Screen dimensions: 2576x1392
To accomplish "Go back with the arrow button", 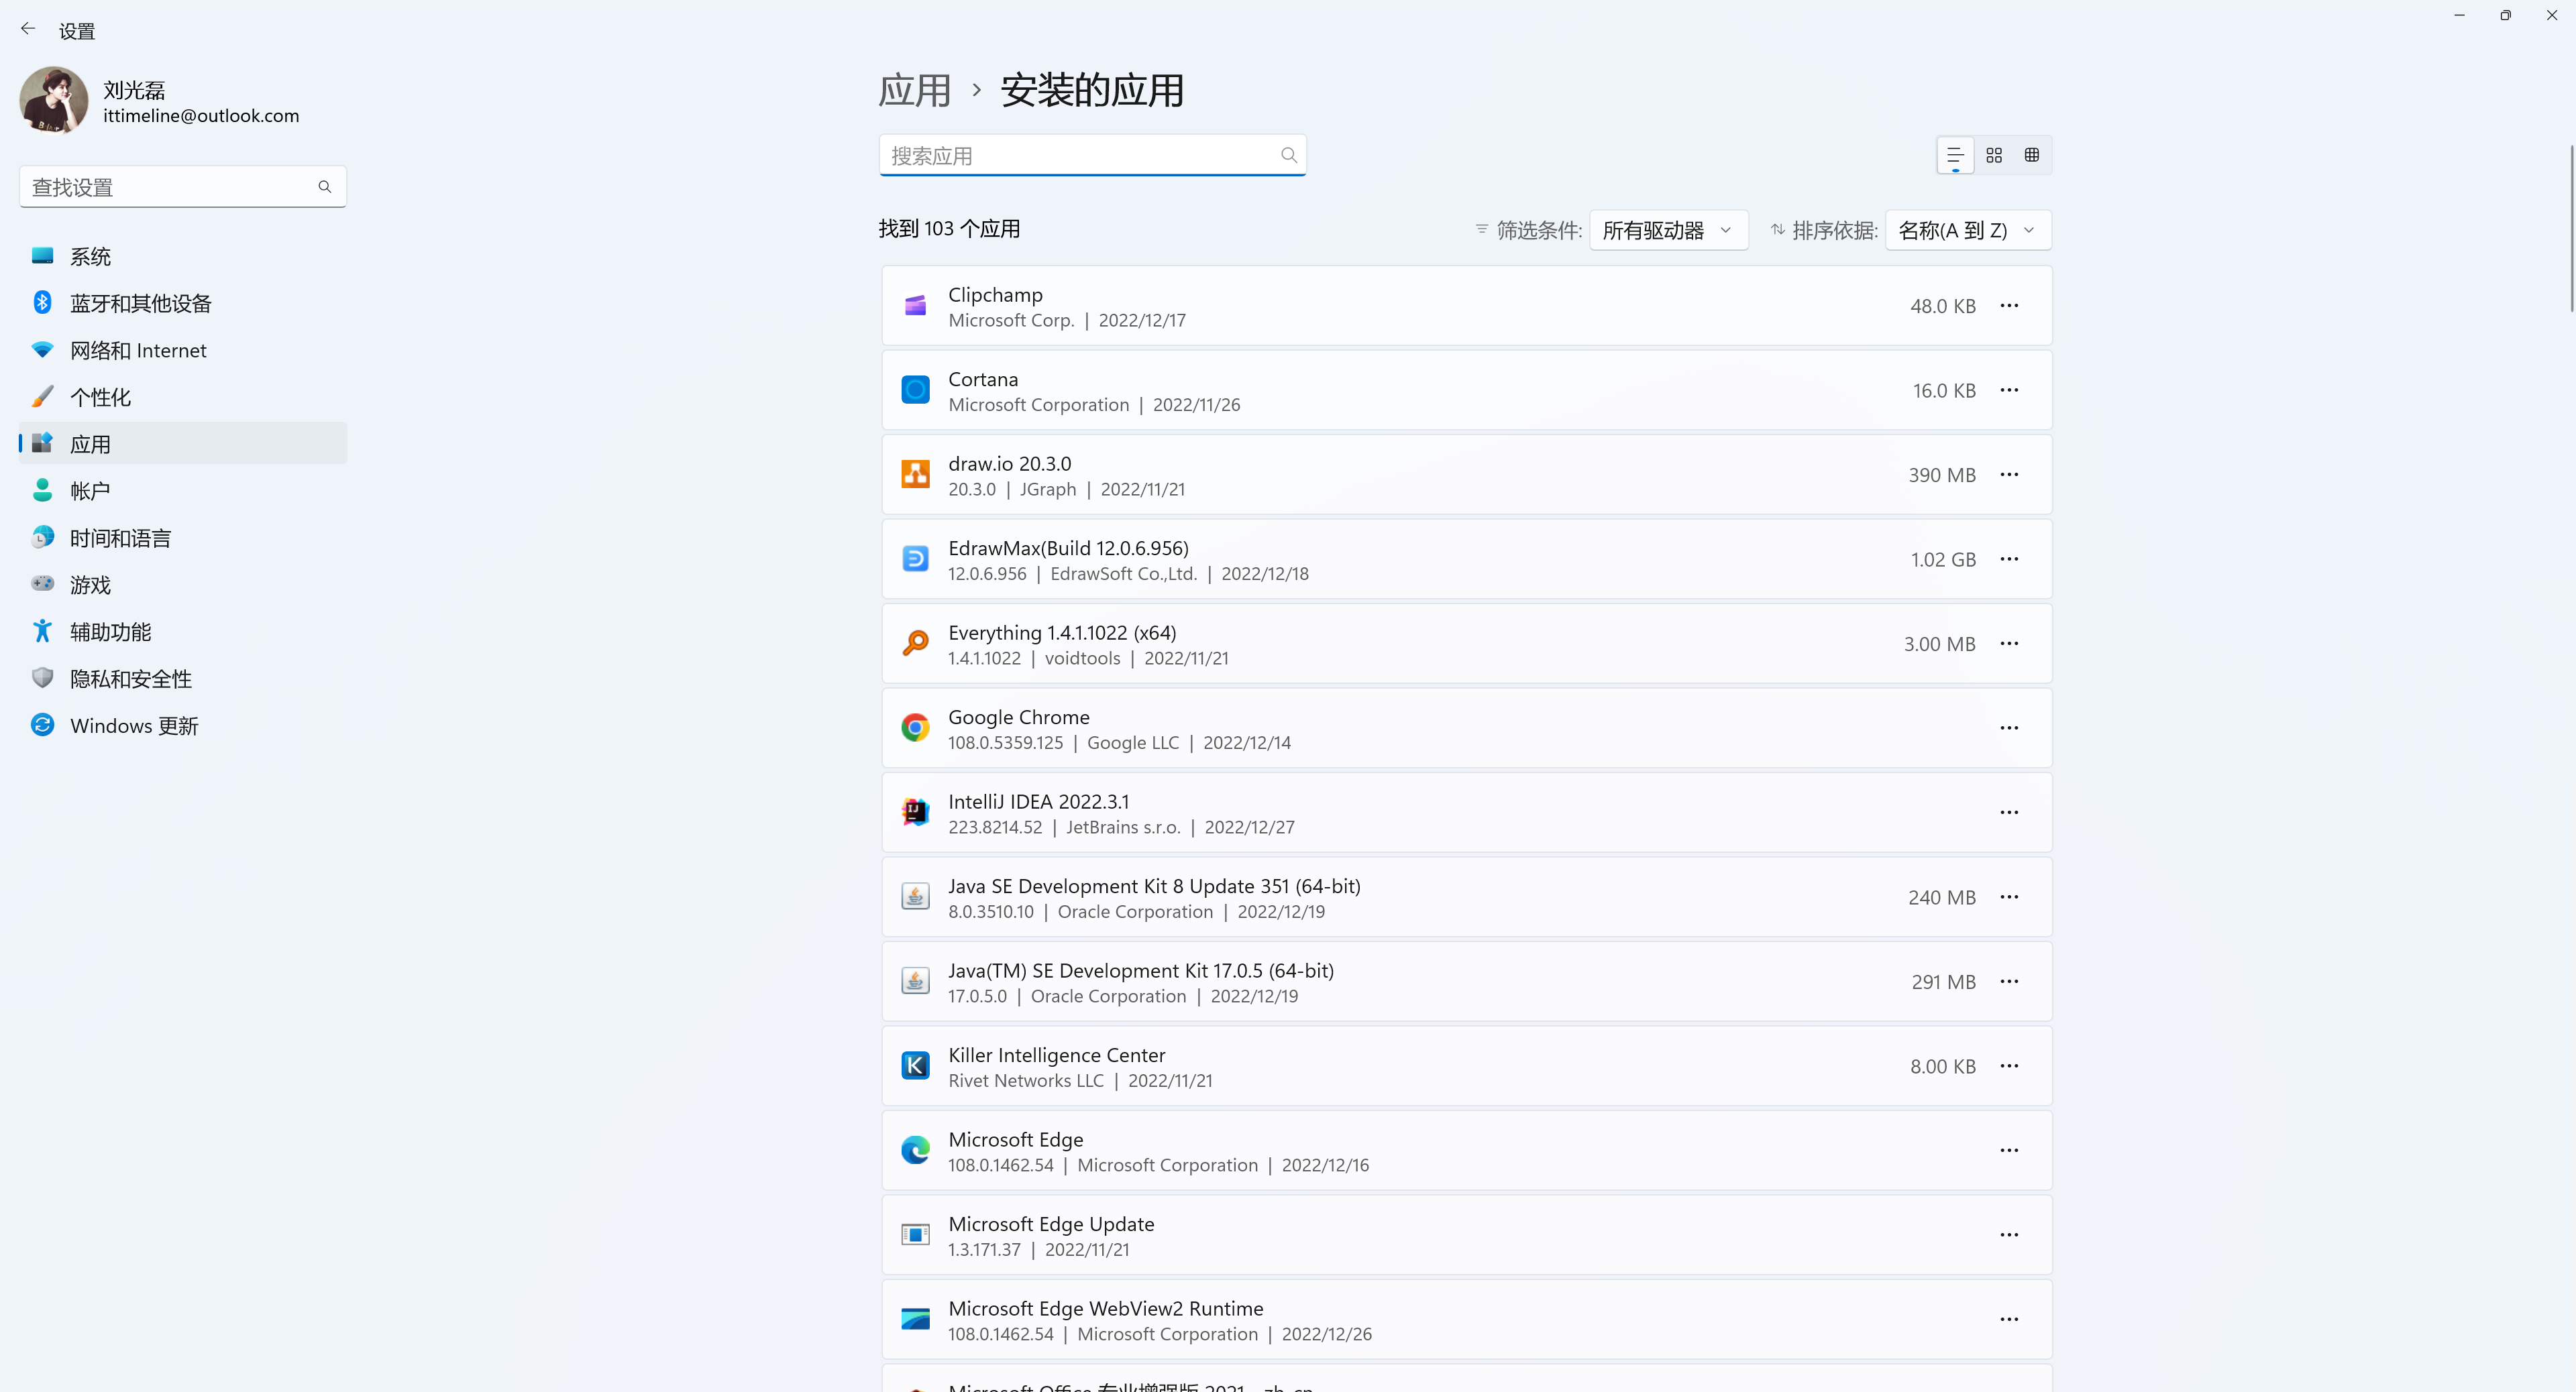I will click(28, 29).
